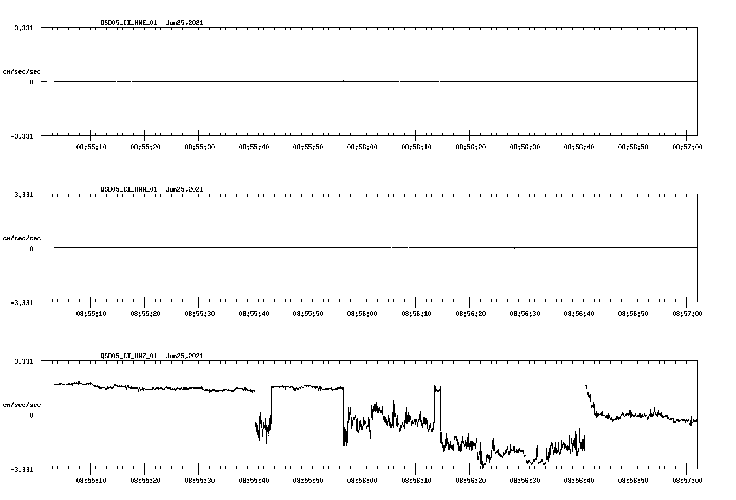Click 08:56:10 time label under HNN plot
This screenshot has width=736, height=500.
point(416,313)
